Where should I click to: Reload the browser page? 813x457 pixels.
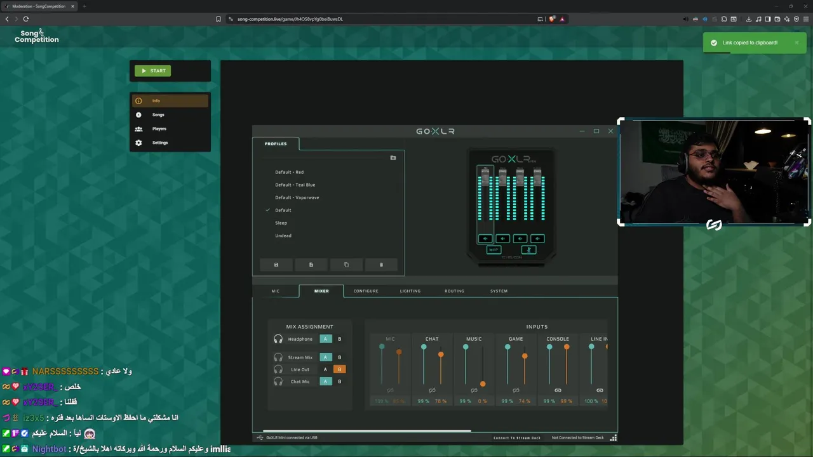tap(26, 19)
